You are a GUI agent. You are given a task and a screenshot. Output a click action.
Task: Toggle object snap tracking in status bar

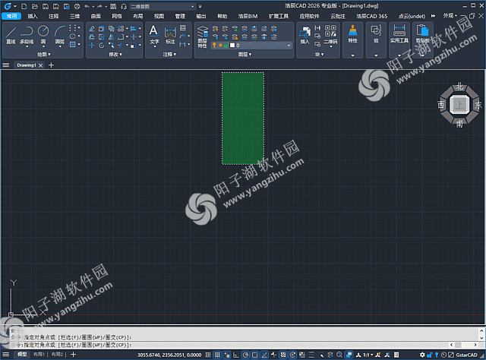coord(264,355)
